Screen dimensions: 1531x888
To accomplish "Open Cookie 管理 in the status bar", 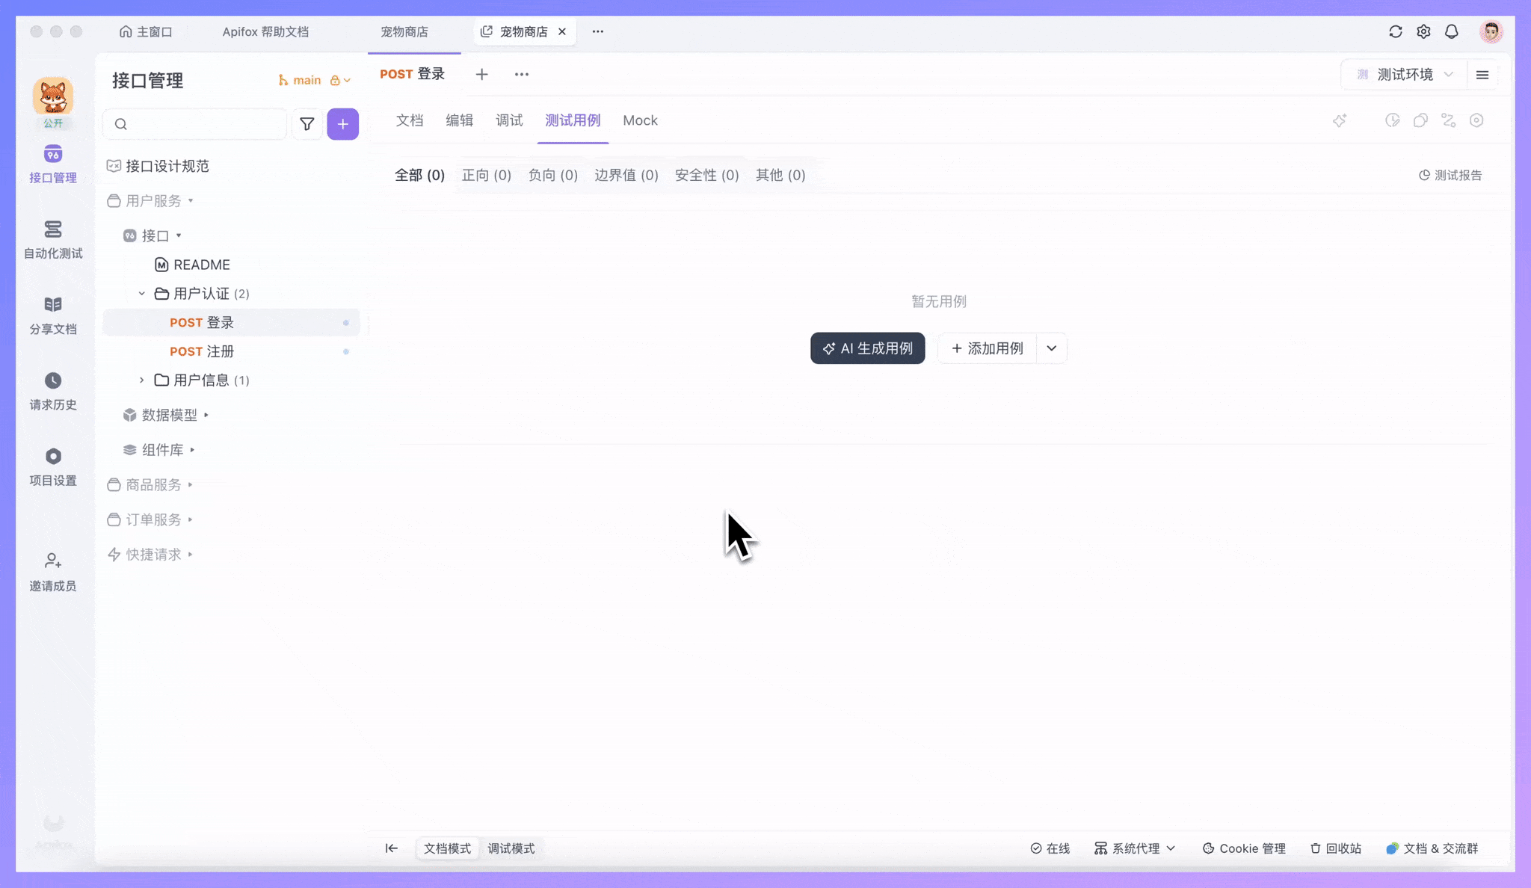I will click(x=1243, y=848).
